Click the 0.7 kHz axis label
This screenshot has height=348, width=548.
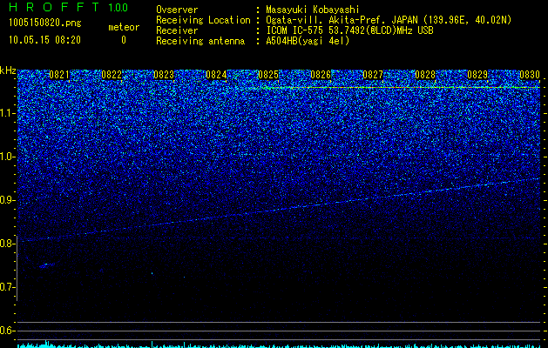pyautogui.click(x=8, y=287)
